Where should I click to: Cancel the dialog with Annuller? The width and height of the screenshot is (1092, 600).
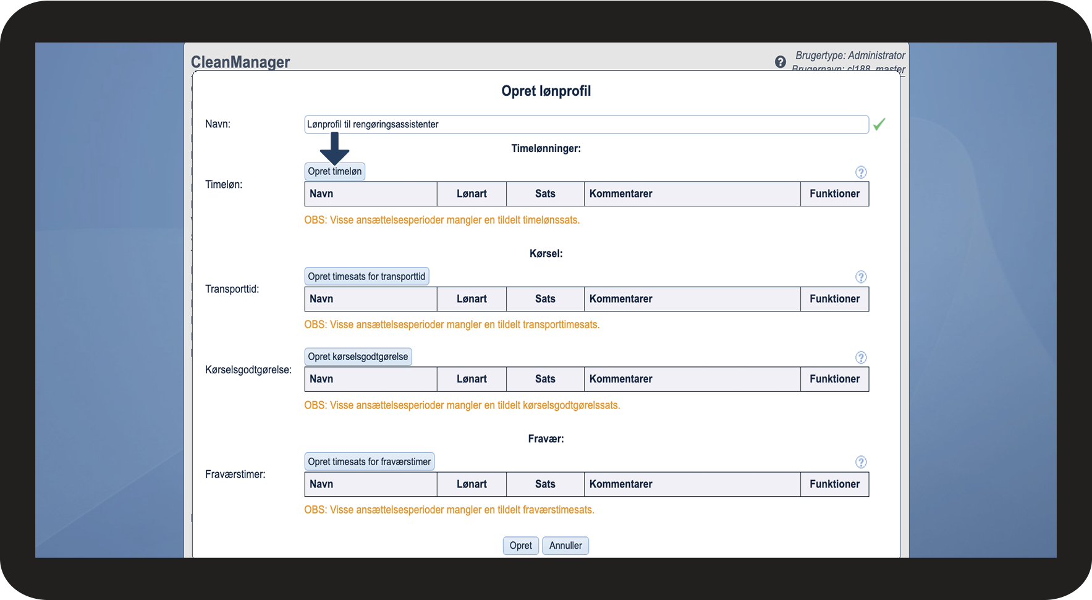[565, 546]
